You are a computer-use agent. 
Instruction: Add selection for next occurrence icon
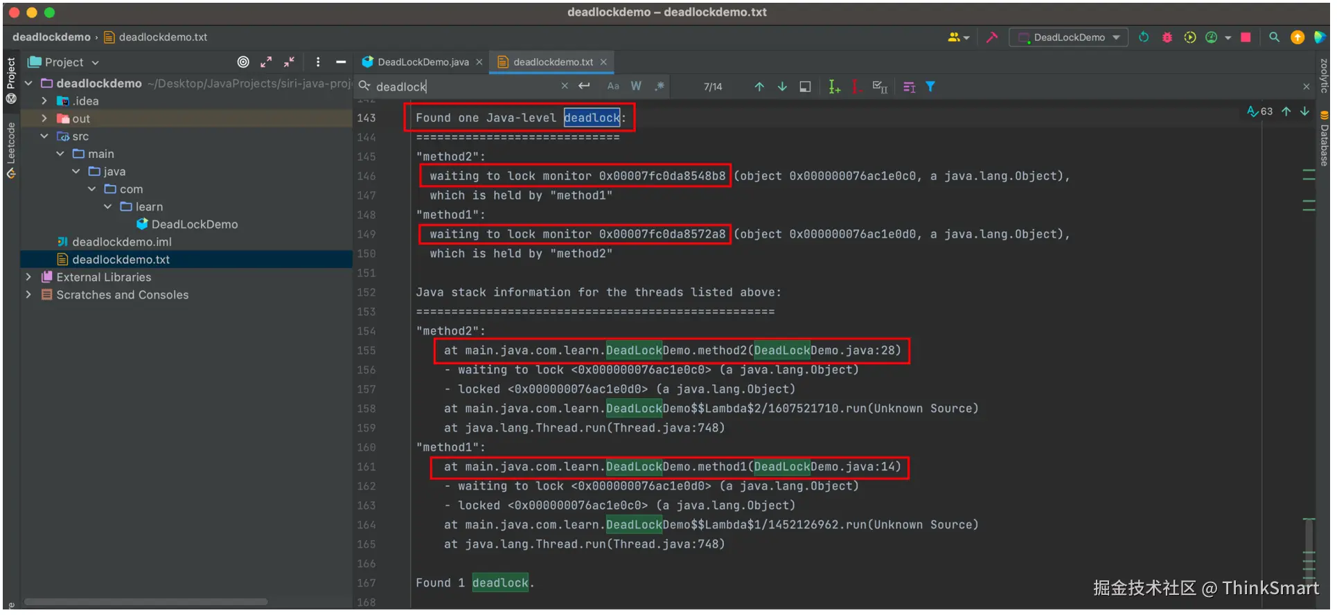tap(834, 87)
